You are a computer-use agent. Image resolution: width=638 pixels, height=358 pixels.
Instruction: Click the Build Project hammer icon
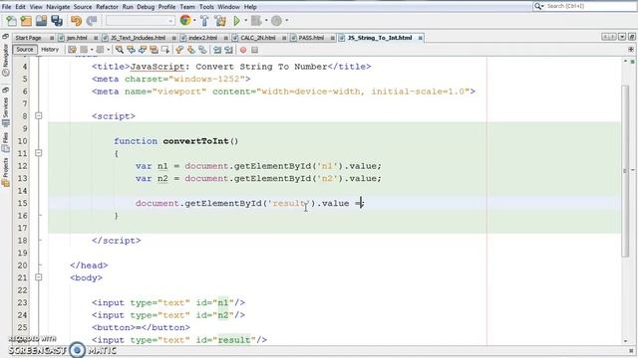(204, 21)
